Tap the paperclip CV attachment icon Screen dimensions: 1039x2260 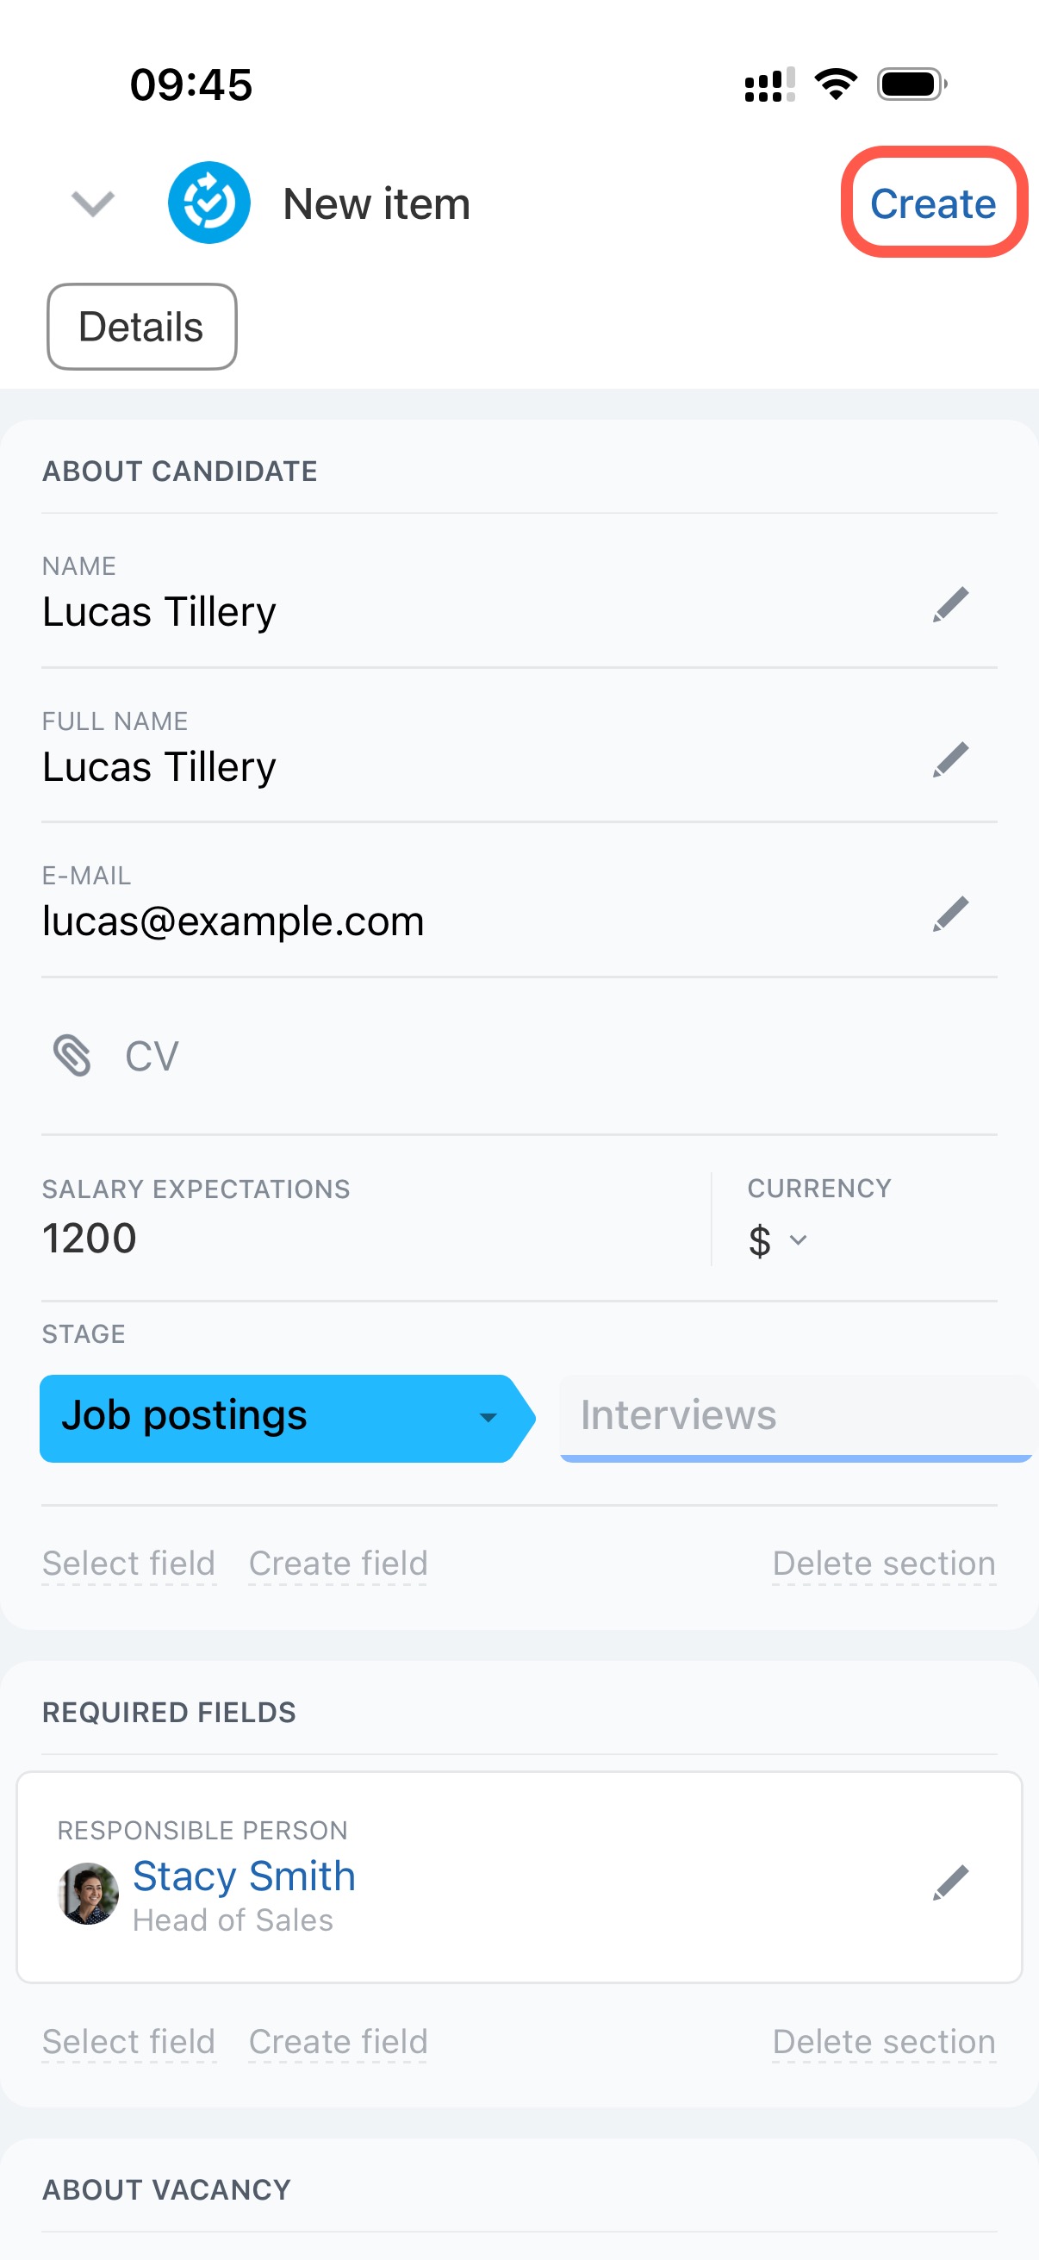[x=72, y=1055]
